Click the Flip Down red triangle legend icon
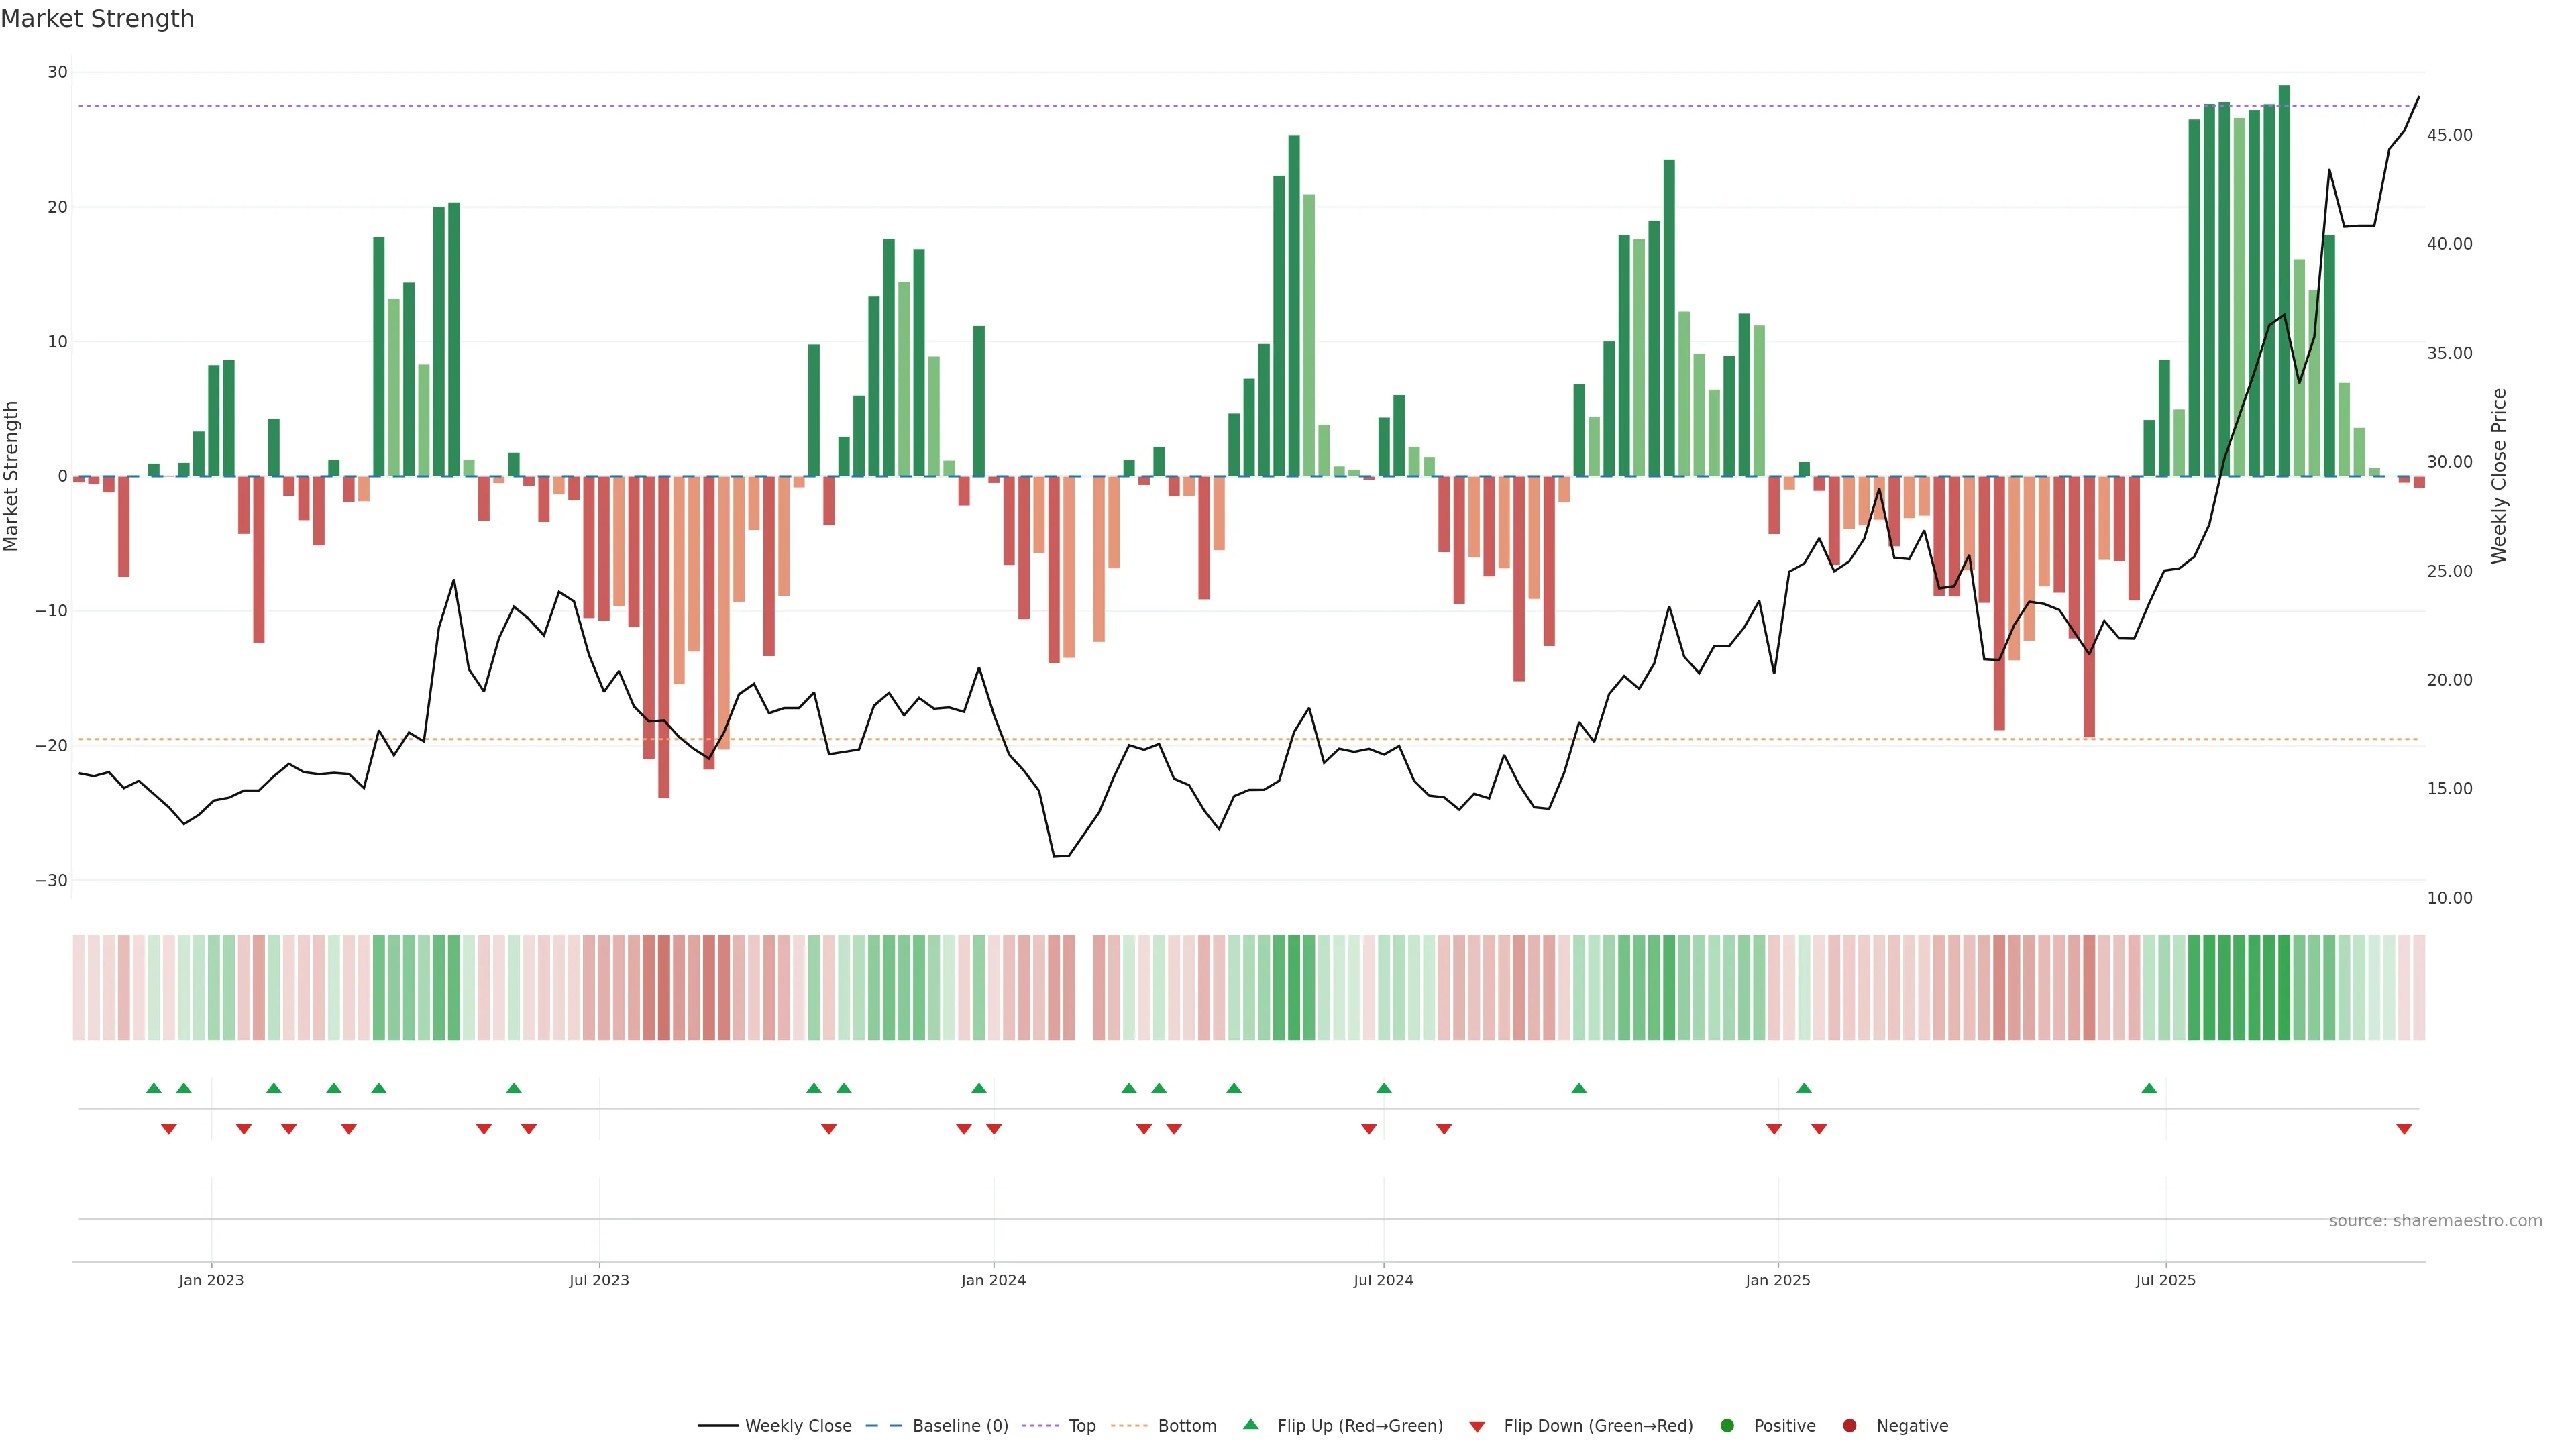 [x=1477, y=1427]
